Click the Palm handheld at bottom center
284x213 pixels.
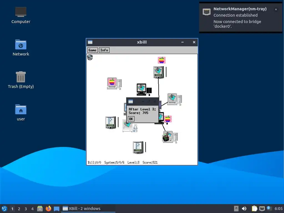(138, 148)
